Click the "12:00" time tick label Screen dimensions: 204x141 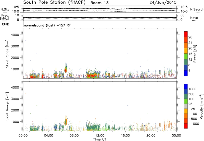pos(100,136)
